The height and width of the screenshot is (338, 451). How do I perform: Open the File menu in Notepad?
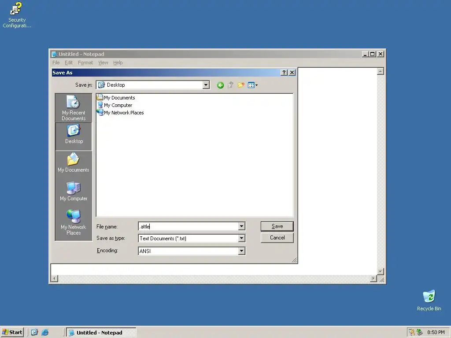pyautogui.click(x=56, y=62)
